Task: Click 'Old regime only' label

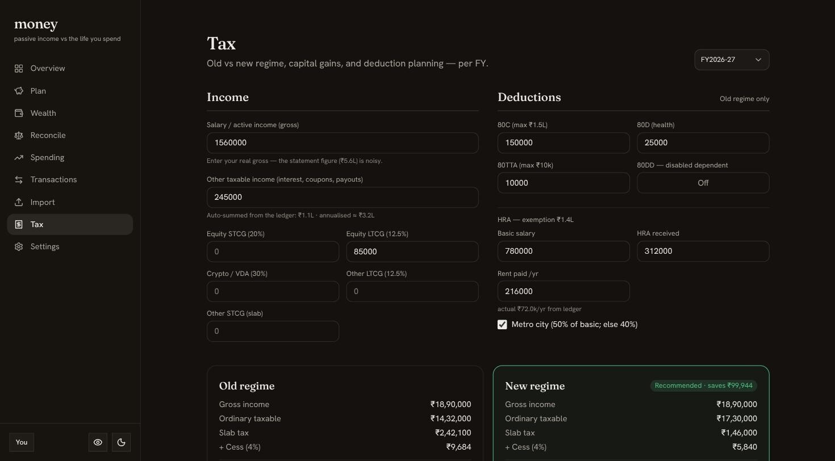Action: [744, 99]
